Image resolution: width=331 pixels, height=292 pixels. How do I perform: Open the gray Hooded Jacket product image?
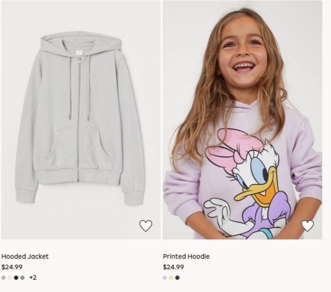point(79,118)
